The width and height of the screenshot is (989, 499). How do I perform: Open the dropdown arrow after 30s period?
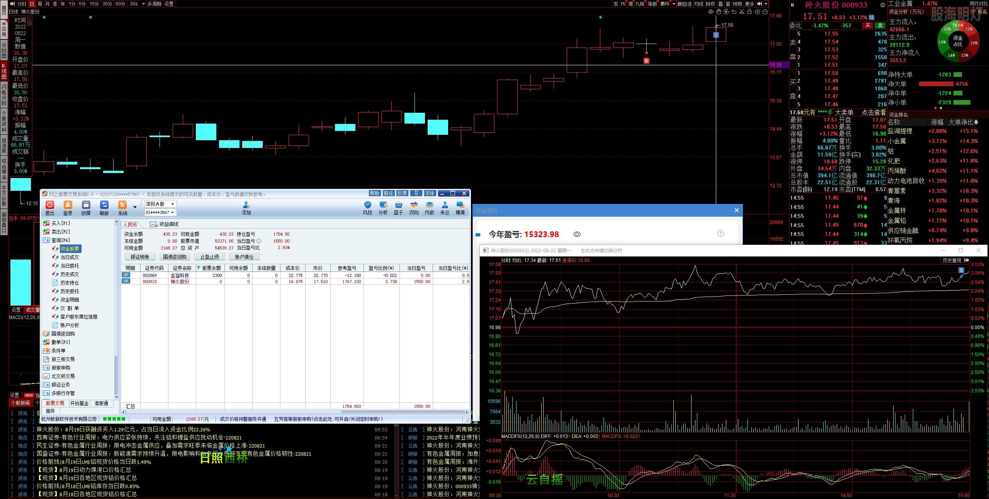tap(143, 4)
